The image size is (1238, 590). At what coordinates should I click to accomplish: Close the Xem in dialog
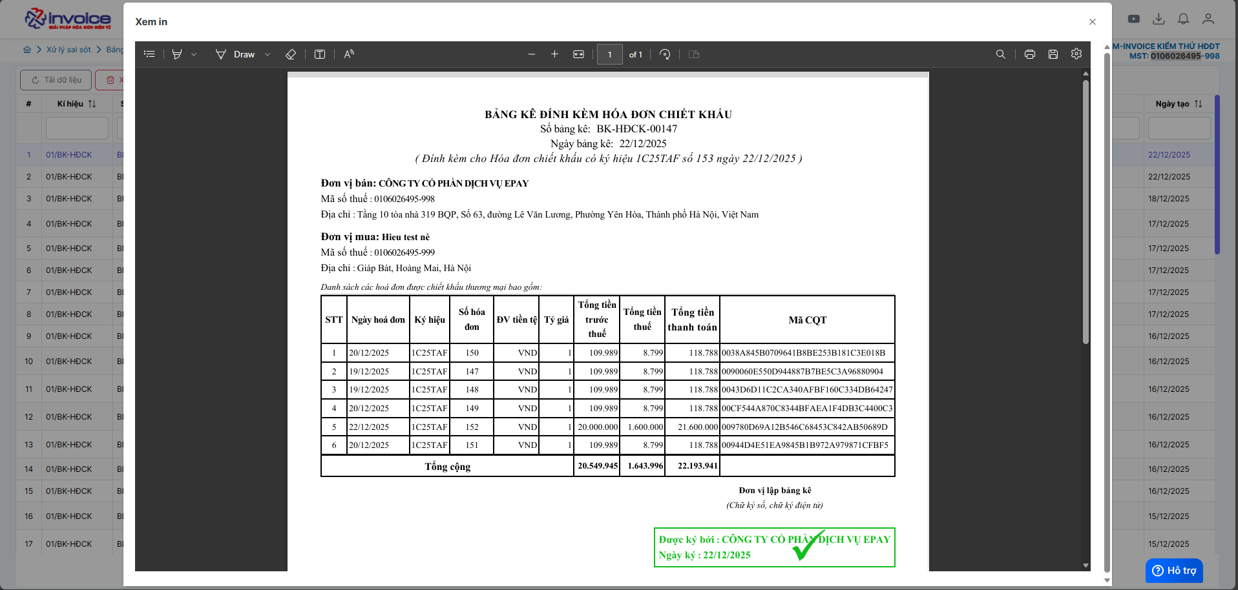click(1093, 22)
